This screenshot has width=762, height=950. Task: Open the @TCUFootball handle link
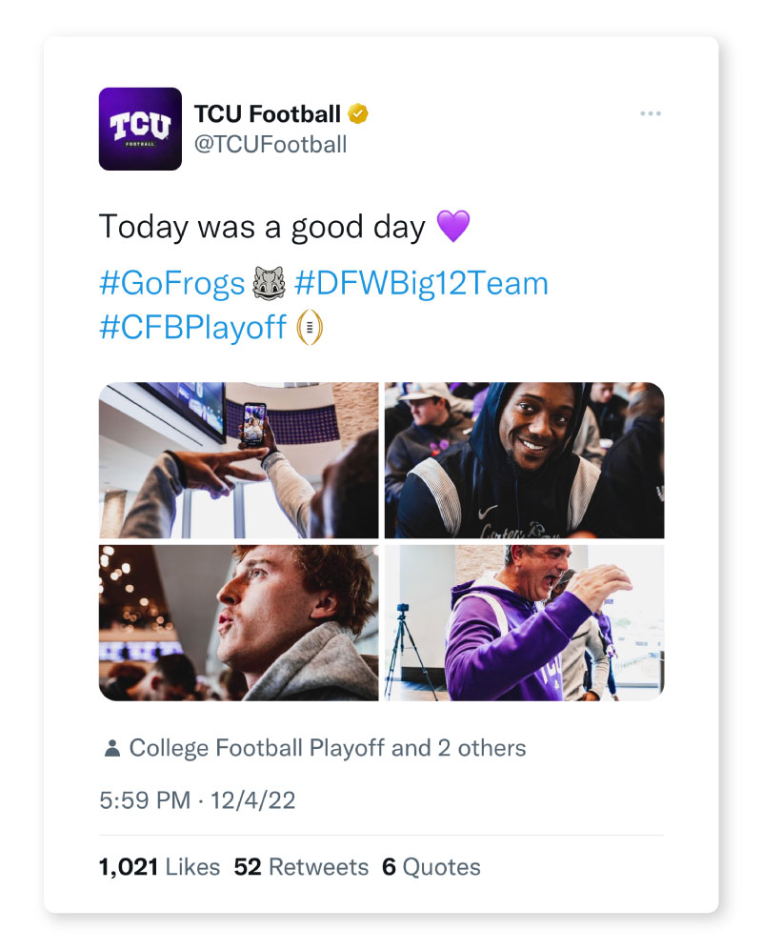click(271, 145)
